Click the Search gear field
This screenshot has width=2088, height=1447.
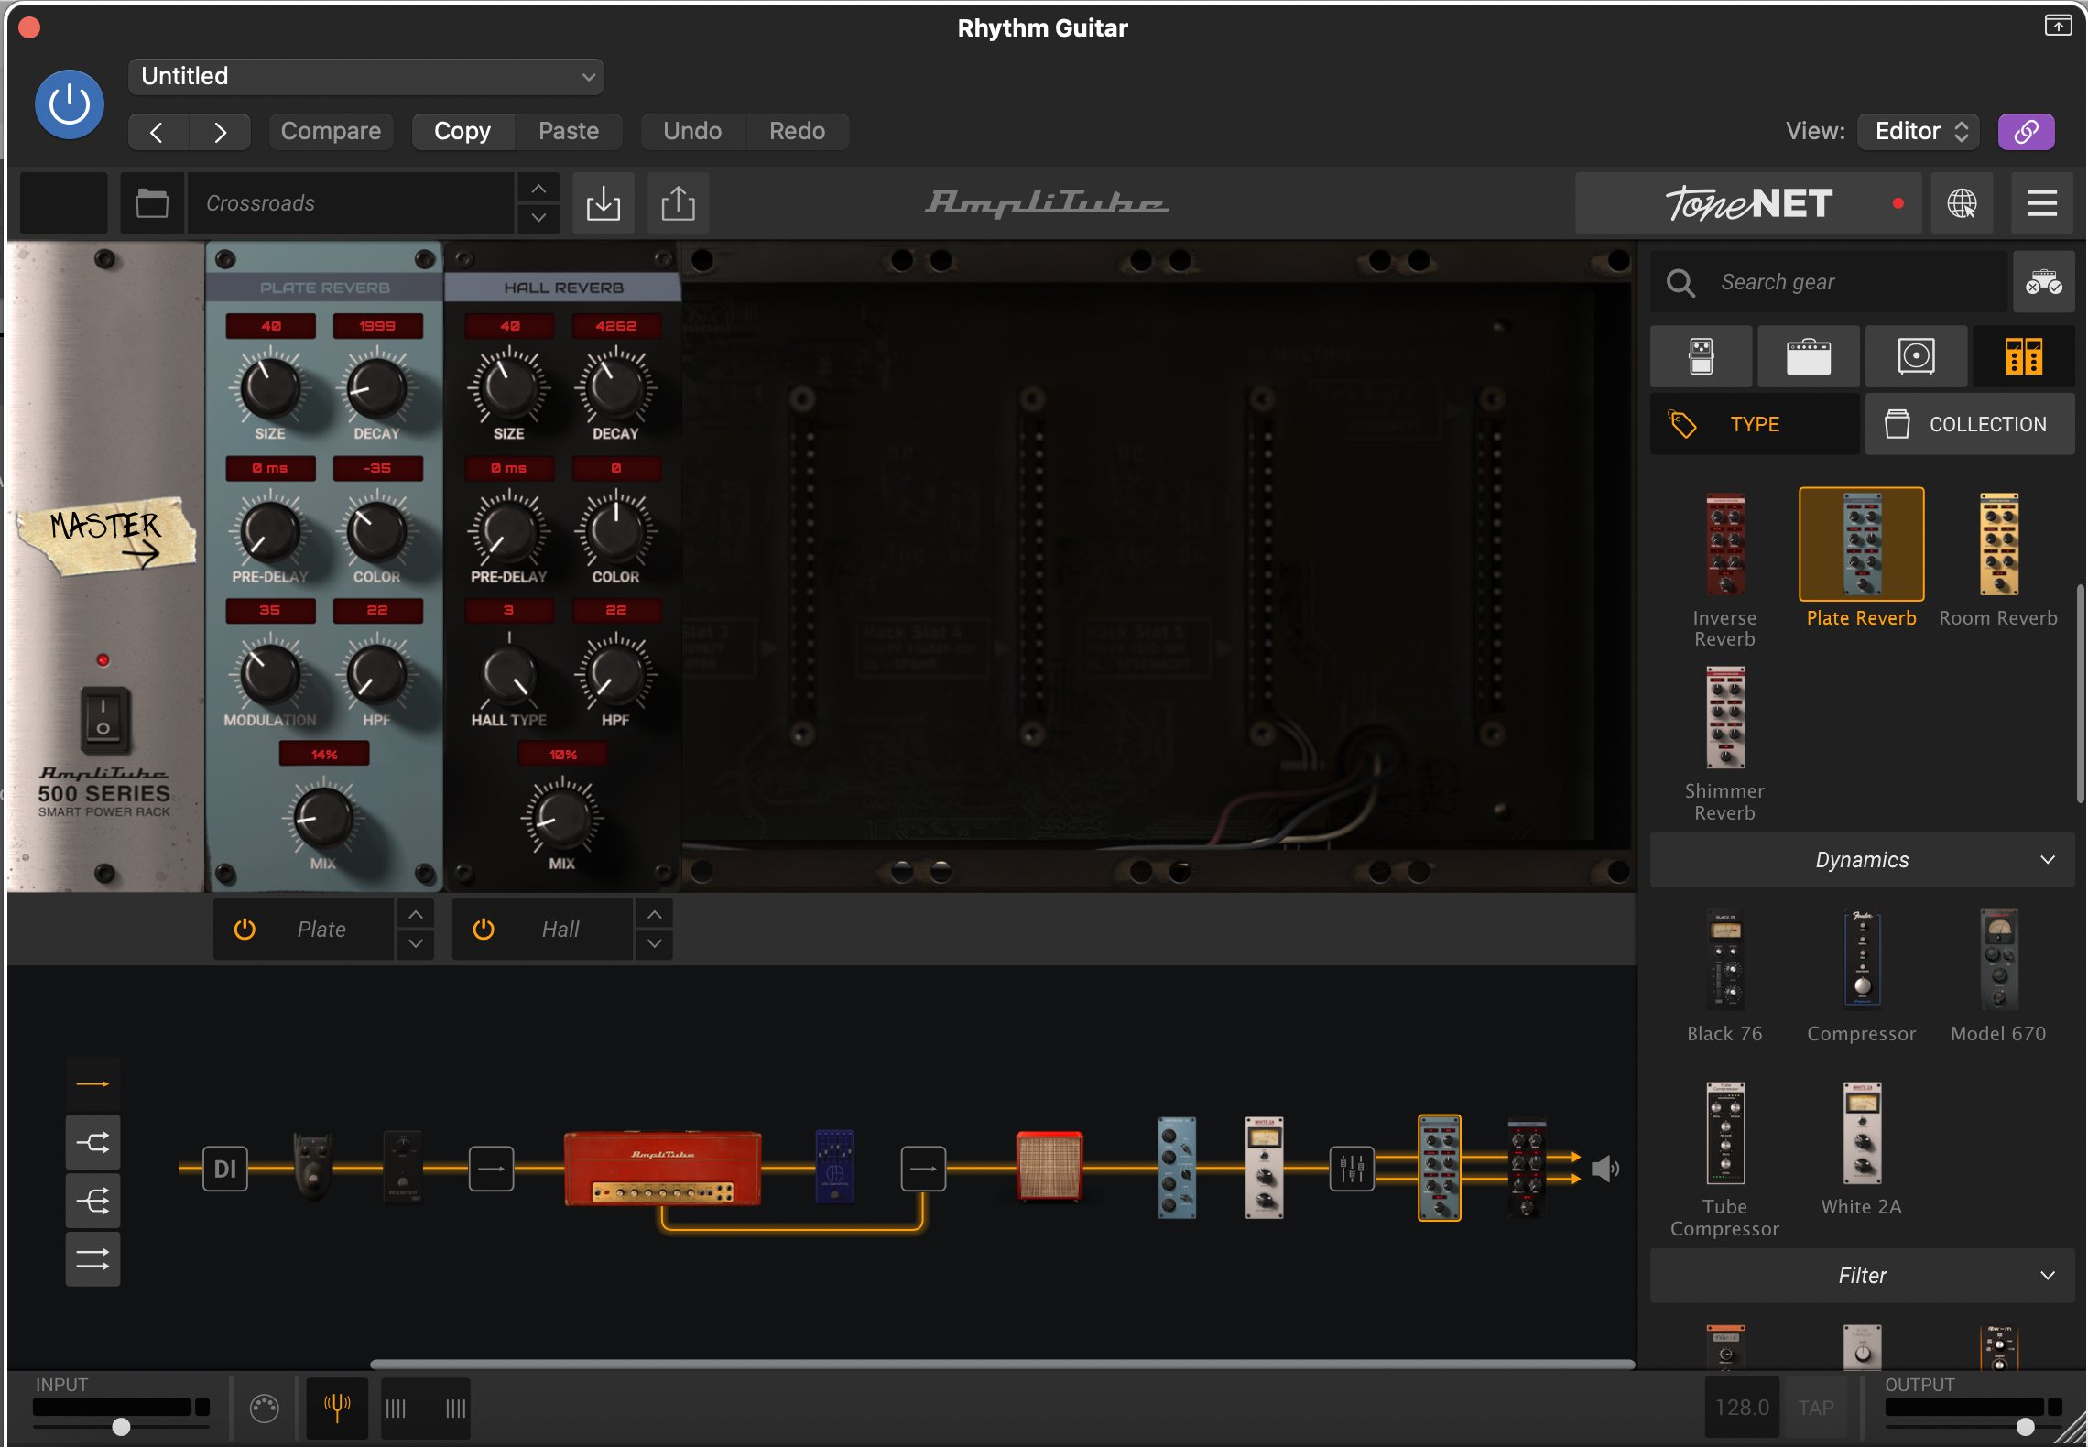coord(1830,282)
